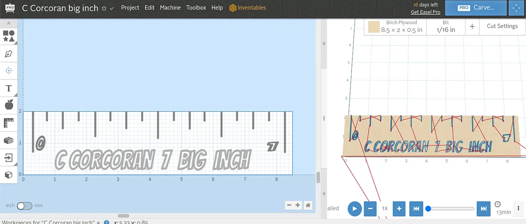Viewport: 526px width, 224px height.
Task: Reset canvas view with home icon
Action: point(308,205)
